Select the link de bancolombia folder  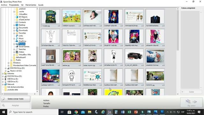tap(16, 87)
